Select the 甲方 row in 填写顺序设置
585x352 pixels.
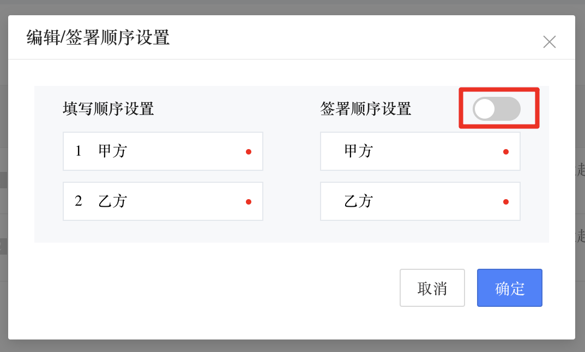162,151
